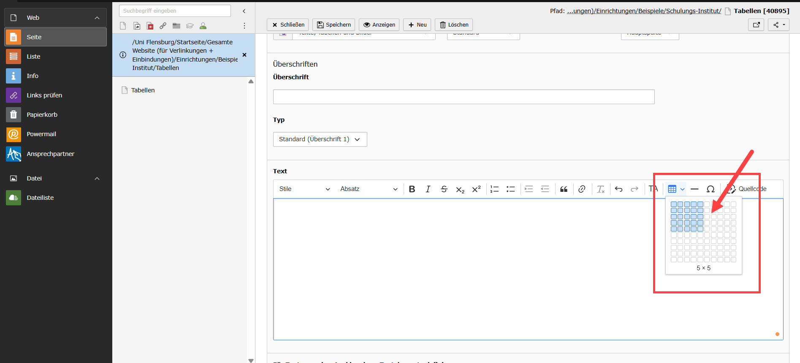Click the insert link icon in editor
800x363 pixels.
pyautogui.click(x=582, y=189)
